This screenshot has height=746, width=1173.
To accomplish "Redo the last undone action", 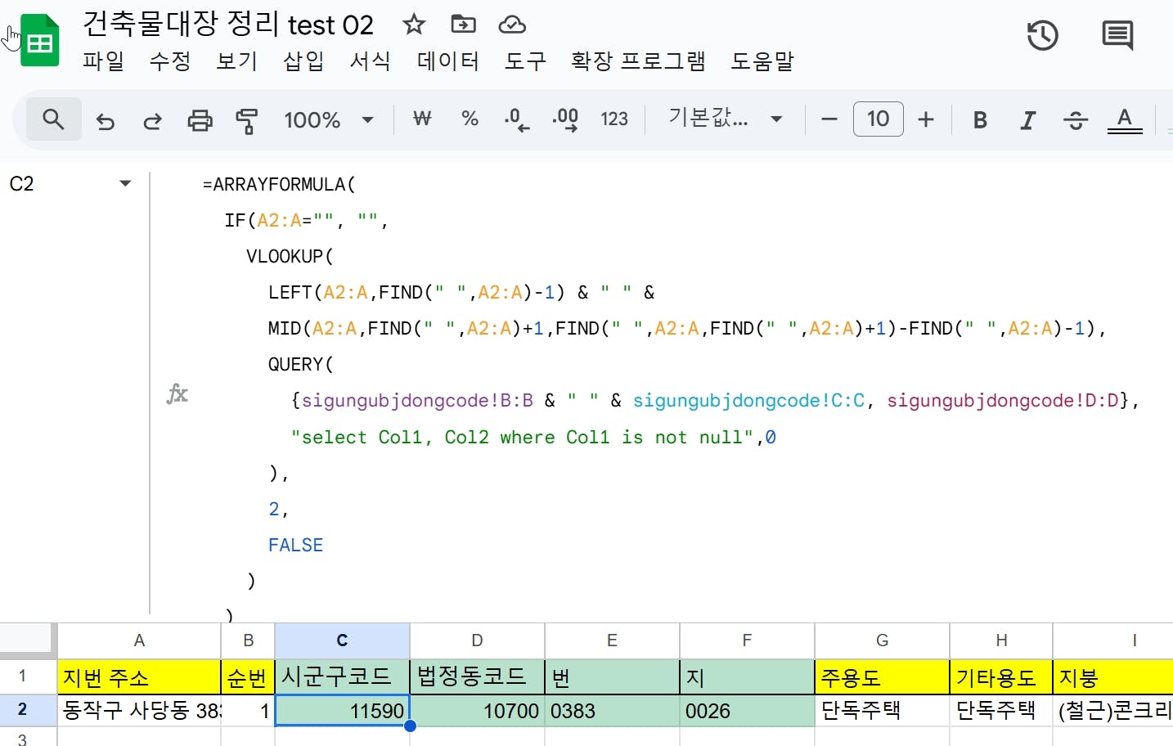I will [152, 121].
